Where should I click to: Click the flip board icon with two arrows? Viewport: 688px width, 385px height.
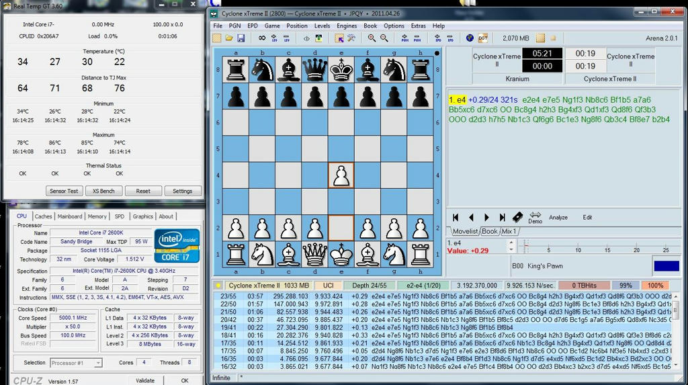[x=306, y=38]
